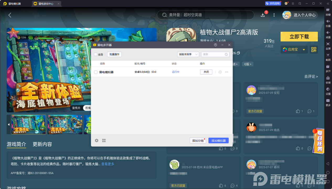Click the 立即下载 download button
Screen dimensions: 332x189
[x=299, y=37]
